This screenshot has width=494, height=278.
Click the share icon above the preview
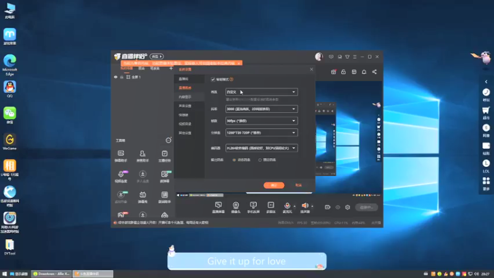[374, 72]
